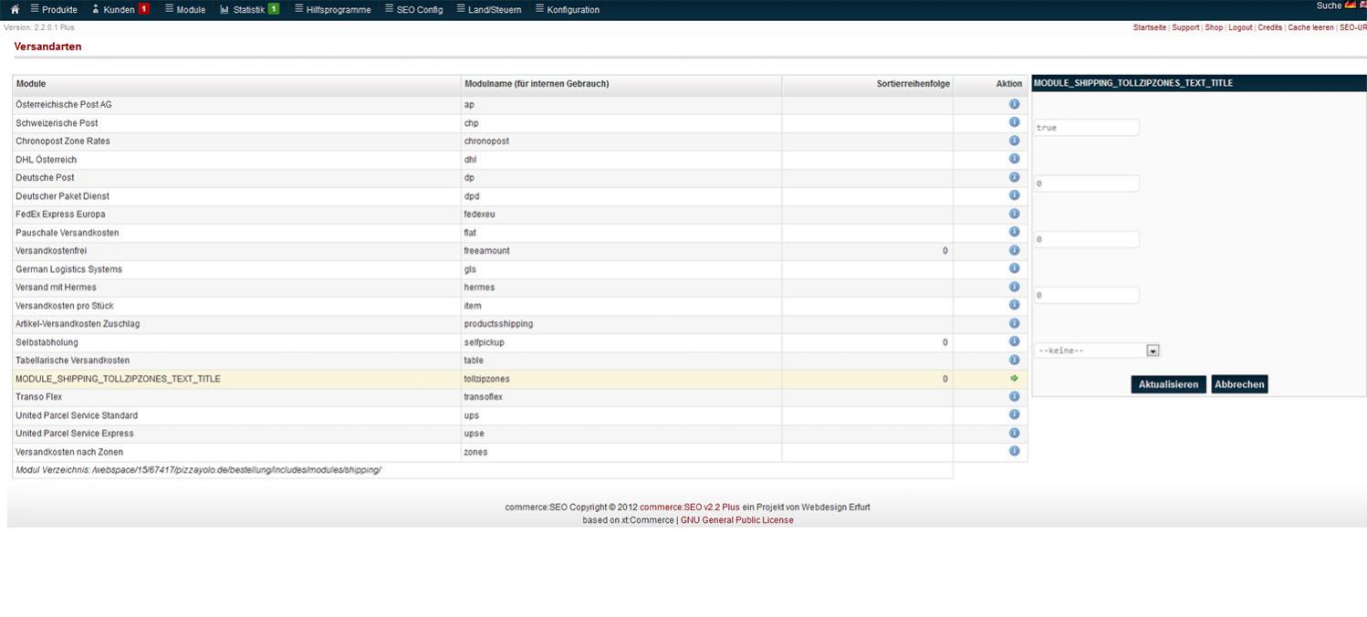Click info icon for Versand mit Hermes

click(x=1014, y=287)
